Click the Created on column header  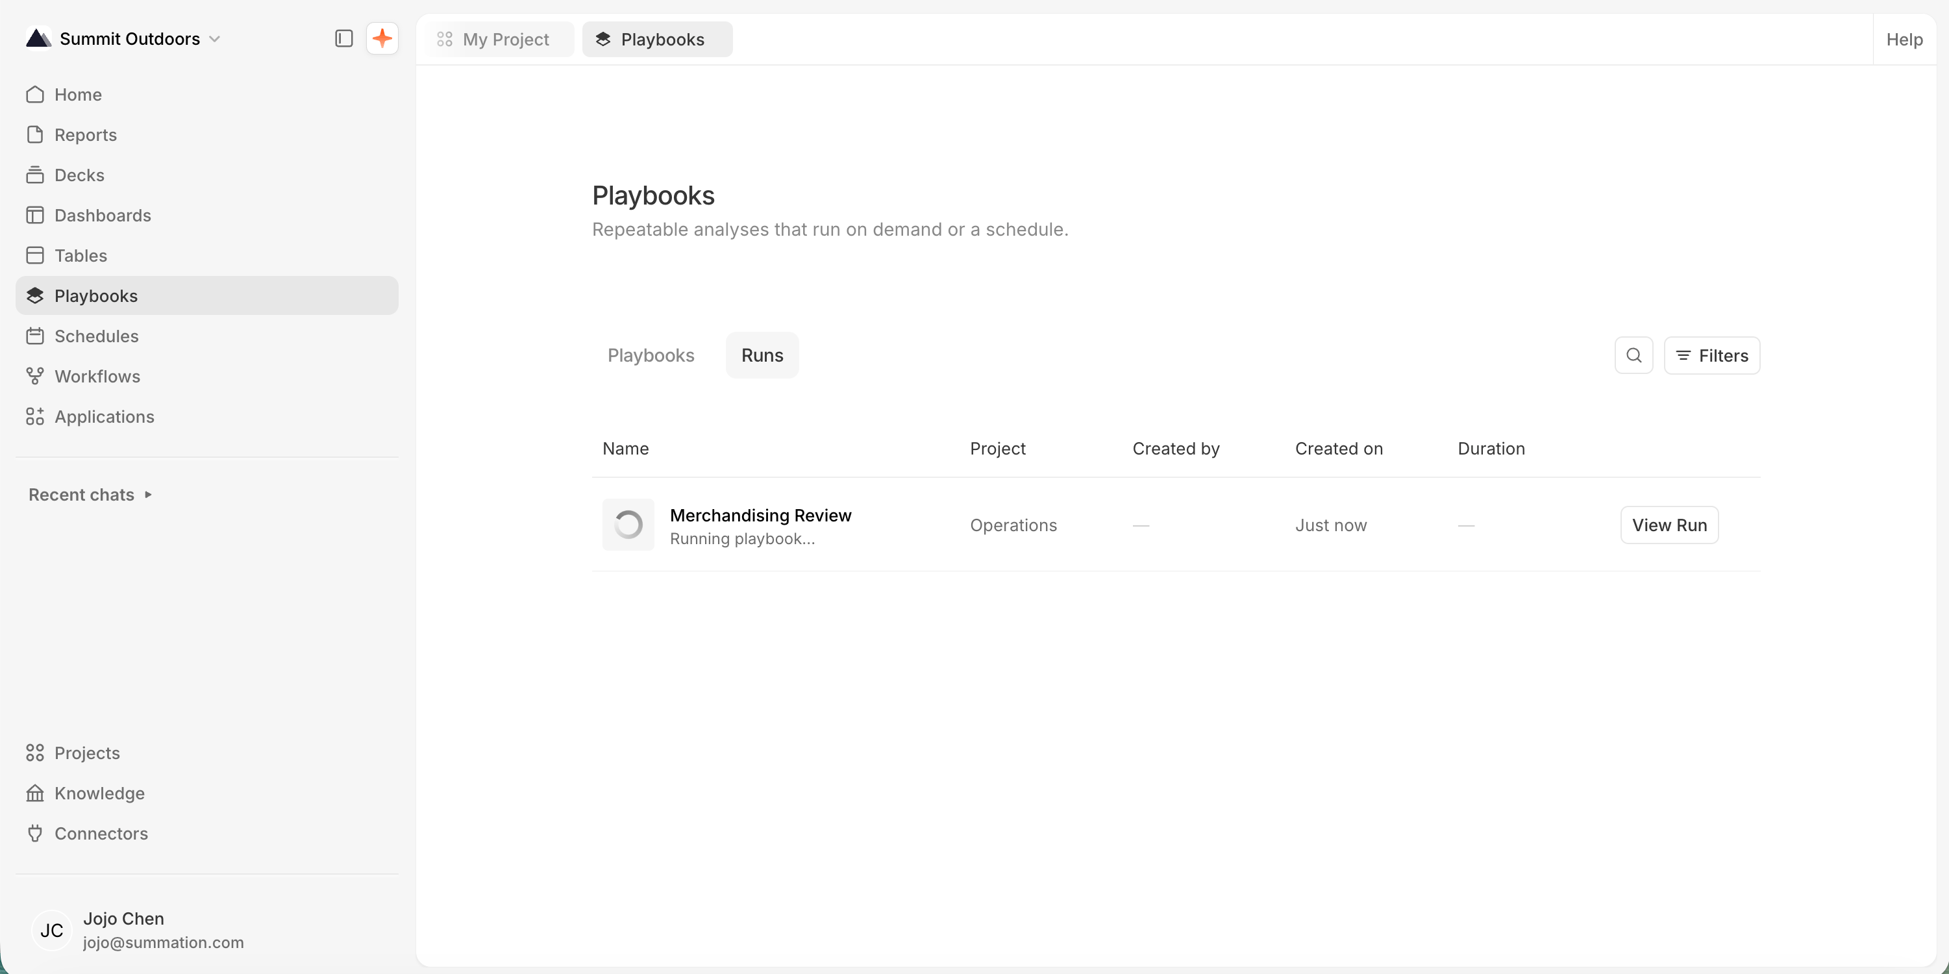pos(1339,448)
